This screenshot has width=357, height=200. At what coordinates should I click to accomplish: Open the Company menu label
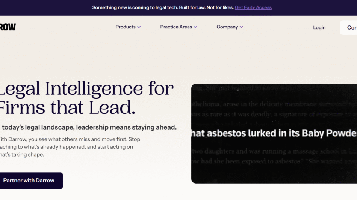pos(227,27)
